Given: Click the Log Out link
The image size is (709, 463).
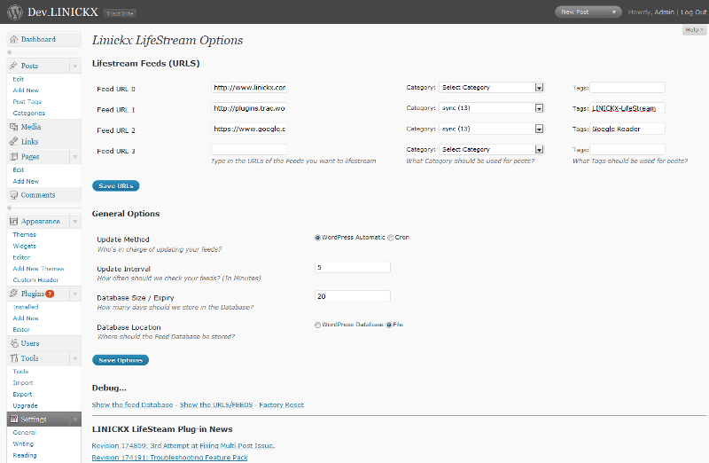Looking at the screenshot, I should pos(694,12).
